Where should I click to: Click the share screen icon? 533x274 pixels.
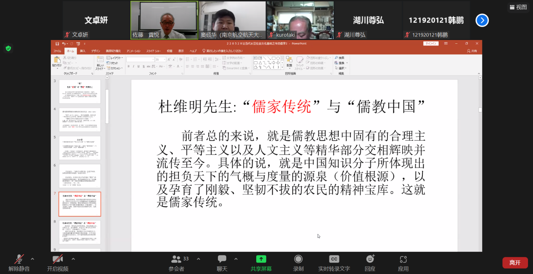coord(261,259)
